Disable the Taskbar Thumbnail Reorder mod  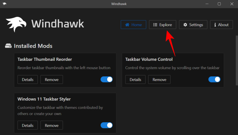click(x=107, y=79)
